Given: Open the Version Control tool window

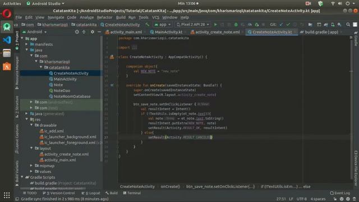Looking at the screenshot, I should 58,193.
